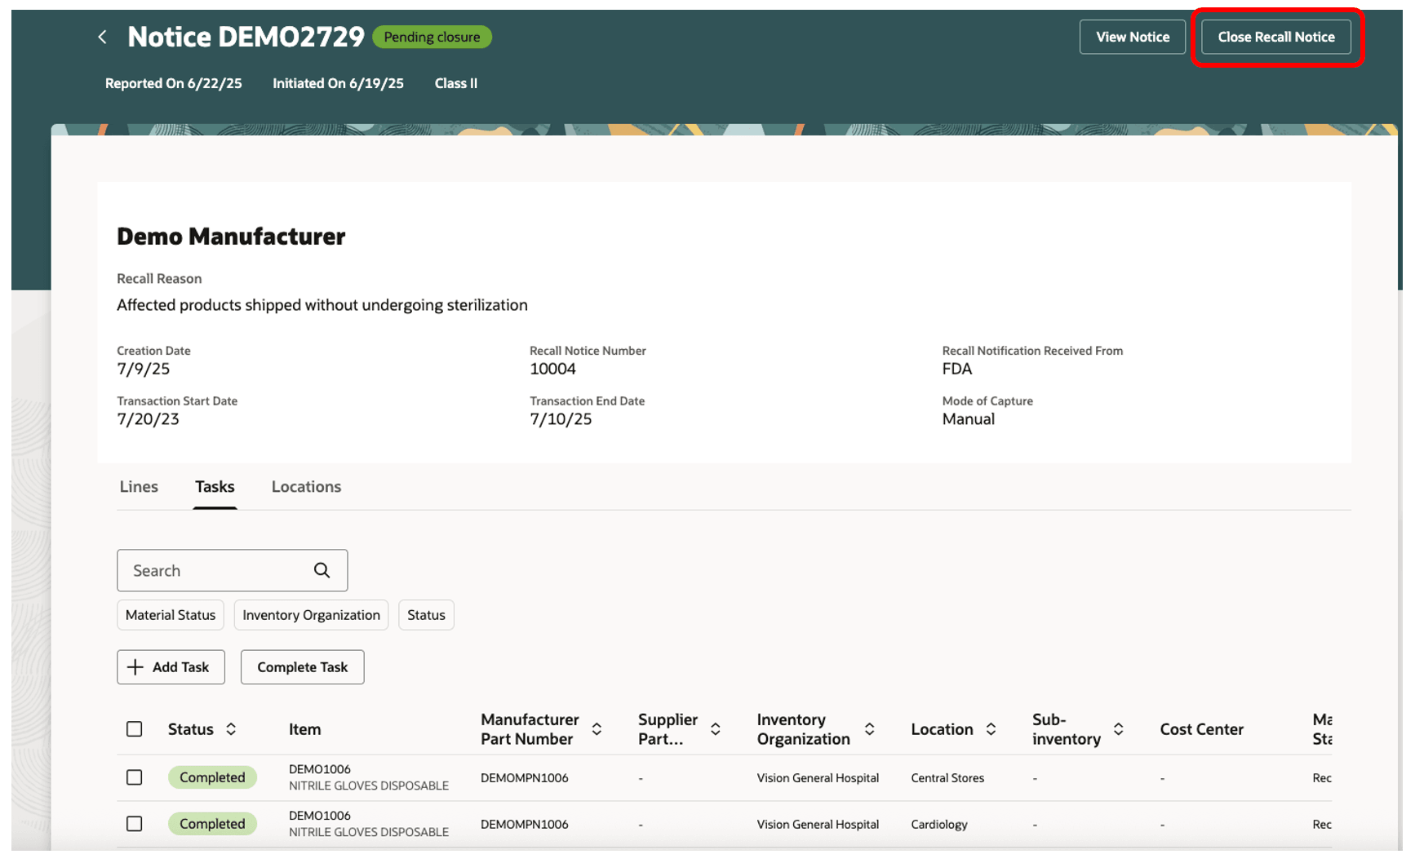Click the Complete Task button
Image resolution: width=1415 pixels, height=863 pixels.
[x=303, y=667]
